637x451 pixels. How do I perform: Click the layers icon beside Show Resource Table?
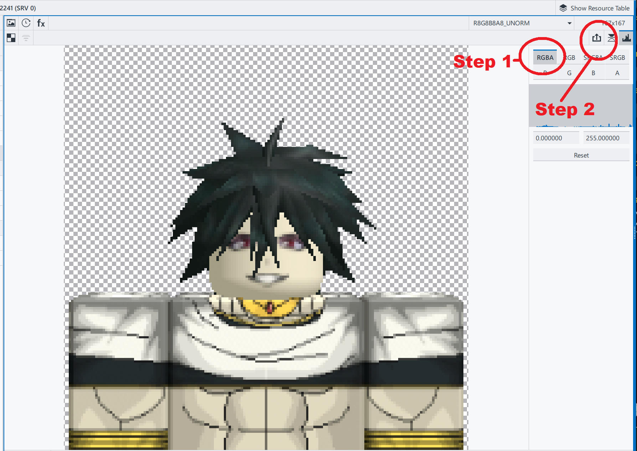tap(563, 8)
